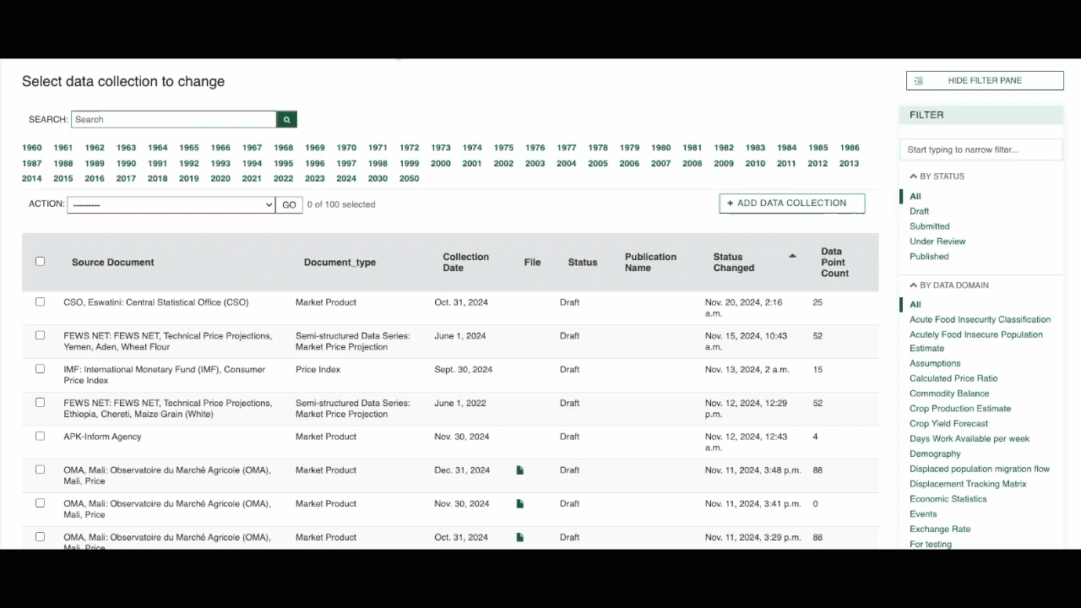Click the Hide Filter Pane list icon
1081x608 pixels.
919,81
